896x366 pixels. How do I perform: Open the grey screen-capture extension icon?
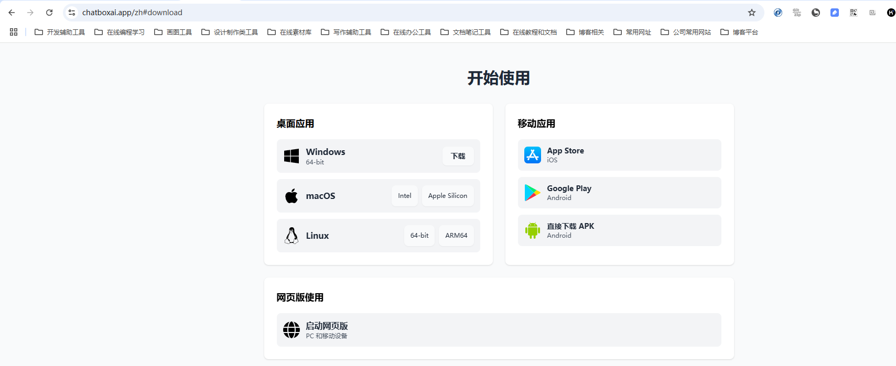click(x=872, y=13)
